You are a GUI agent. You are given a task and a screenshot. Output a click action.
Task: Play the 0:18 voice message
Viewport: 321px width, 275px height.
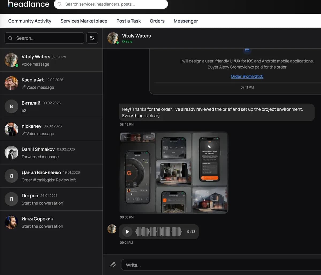(x=127, y=232)
